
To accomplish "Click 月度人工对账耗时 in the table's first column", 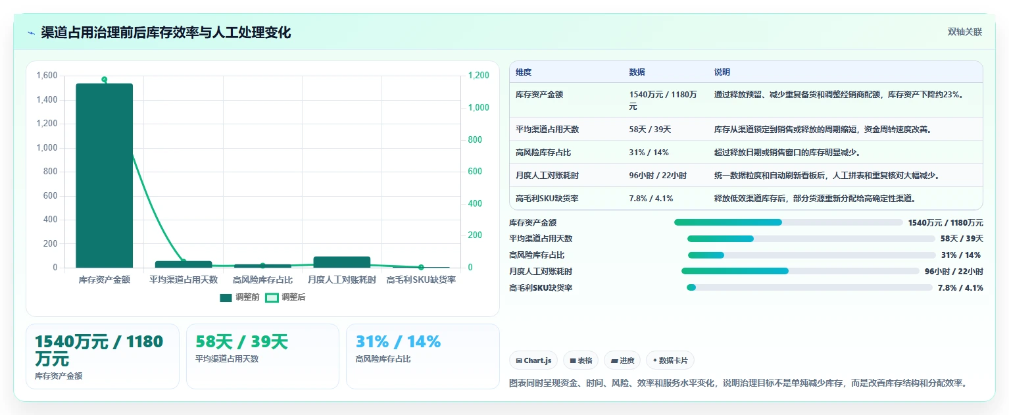I will 547,176.
